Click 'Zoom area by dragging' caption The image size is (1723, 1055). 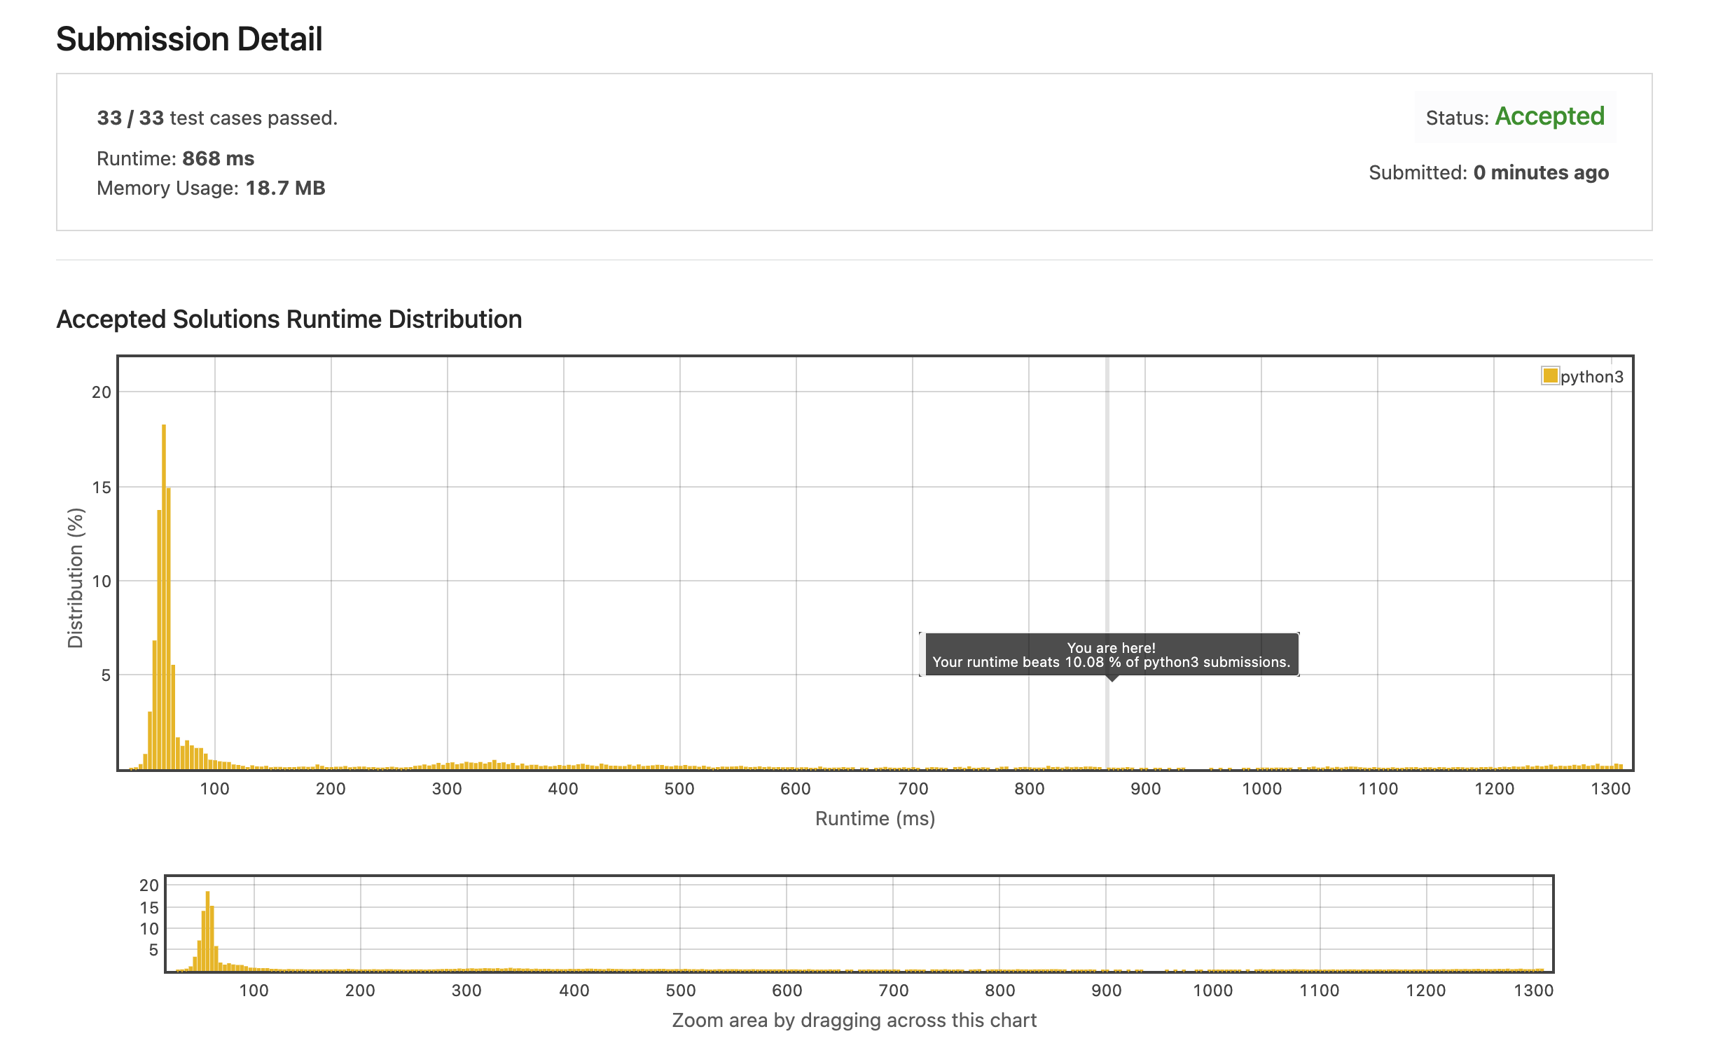[x=854, y=1020]
